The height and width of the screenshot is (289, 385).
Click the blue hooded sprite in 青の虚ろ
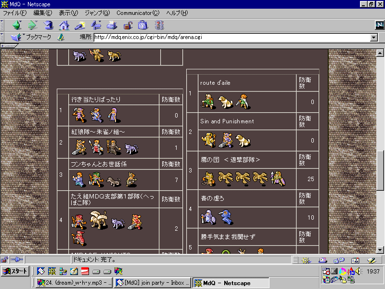click(226, 217)
